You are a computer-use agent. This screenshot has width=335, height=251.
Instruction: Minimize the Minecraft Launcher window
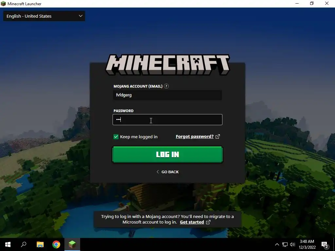297,4
